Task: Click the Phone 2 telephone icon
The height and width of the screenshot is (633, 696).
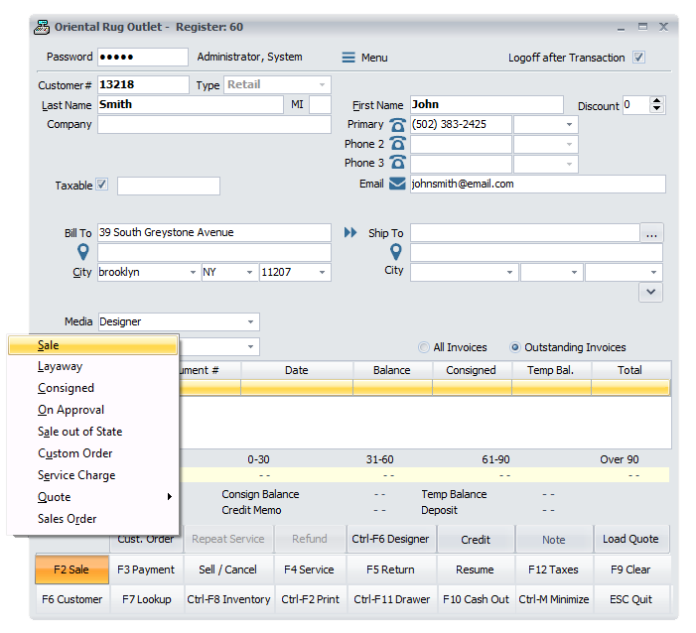Action: click(397, 144)
